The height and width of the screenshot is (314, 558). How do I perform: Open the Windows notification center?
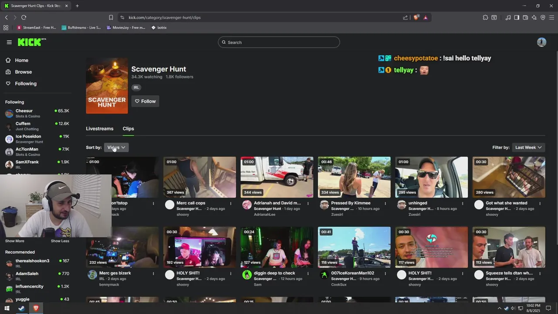tap(548, 308)
